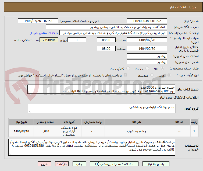This screenshot has height=171, width=203.
Task: Click the goods group cell مد و پوشاک
Action: coord(69,131)
